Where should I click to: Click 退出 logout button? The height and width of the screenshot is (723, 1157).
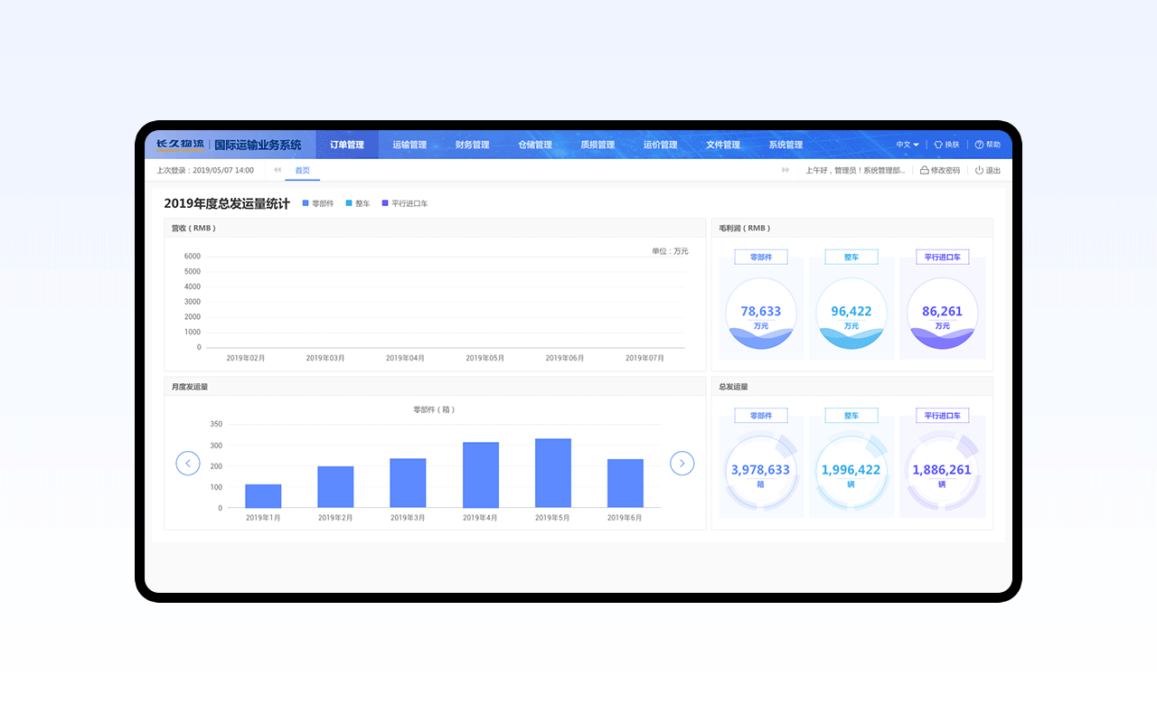tap(988, 170)
